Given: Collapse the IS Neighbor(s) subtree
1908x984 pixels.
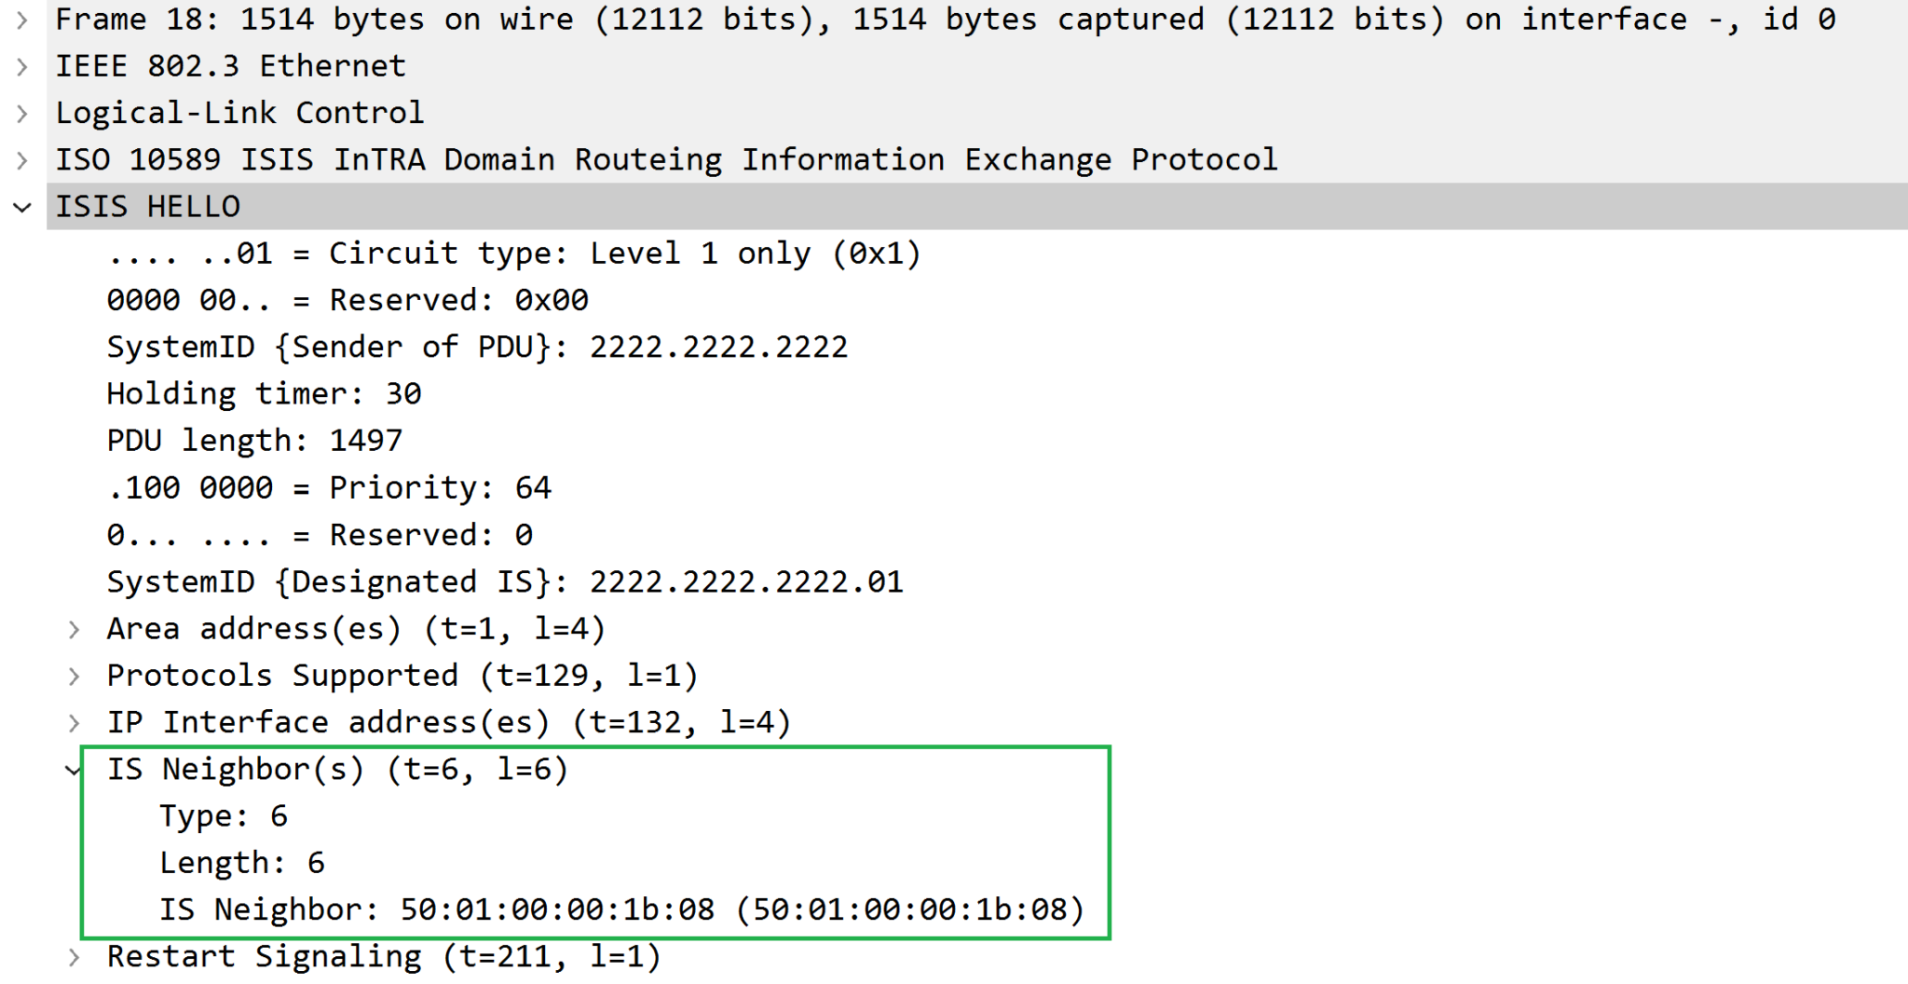Looking at the screenshot, I should click(75, 769).
